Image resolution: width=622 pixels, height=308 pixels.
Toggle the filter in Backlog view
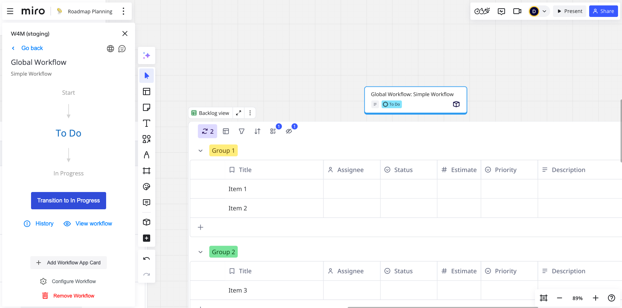click(242, 131)
